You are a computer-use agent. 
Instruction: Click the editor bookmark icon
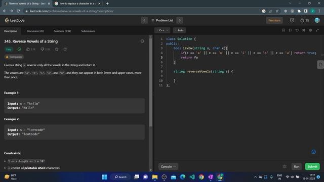coord(283,30)
